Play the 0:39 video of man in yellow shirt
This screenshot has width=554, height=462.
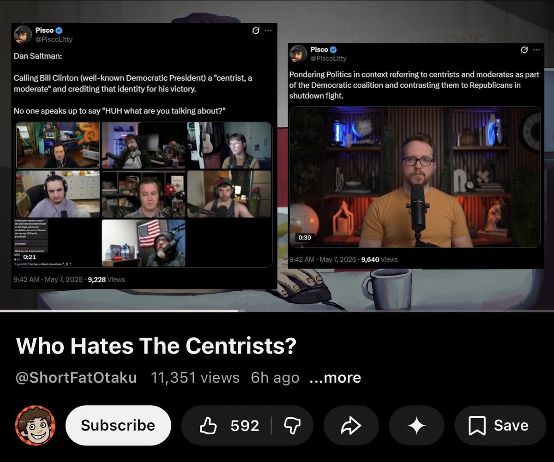(415, 177)
